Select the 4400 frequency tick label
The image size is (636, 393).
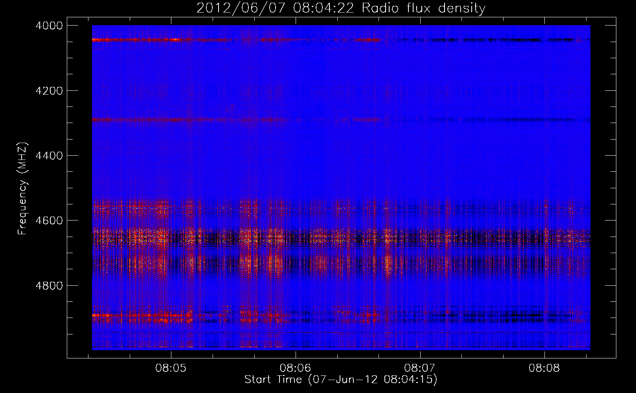tap(49, 156)
